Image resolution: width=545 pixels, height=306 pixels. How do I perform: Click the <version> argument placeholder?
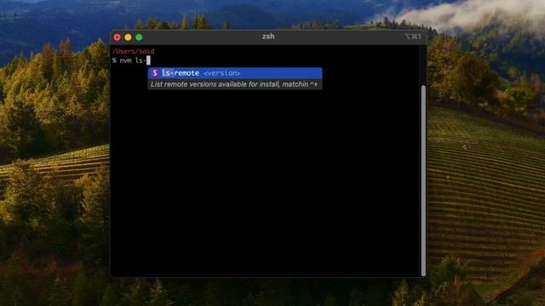coord(221,73)
